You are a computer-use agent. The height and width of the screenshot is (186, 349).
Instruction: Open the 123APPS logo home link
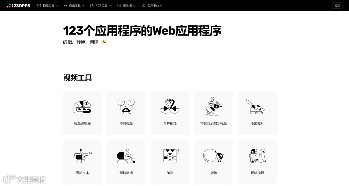18,5
